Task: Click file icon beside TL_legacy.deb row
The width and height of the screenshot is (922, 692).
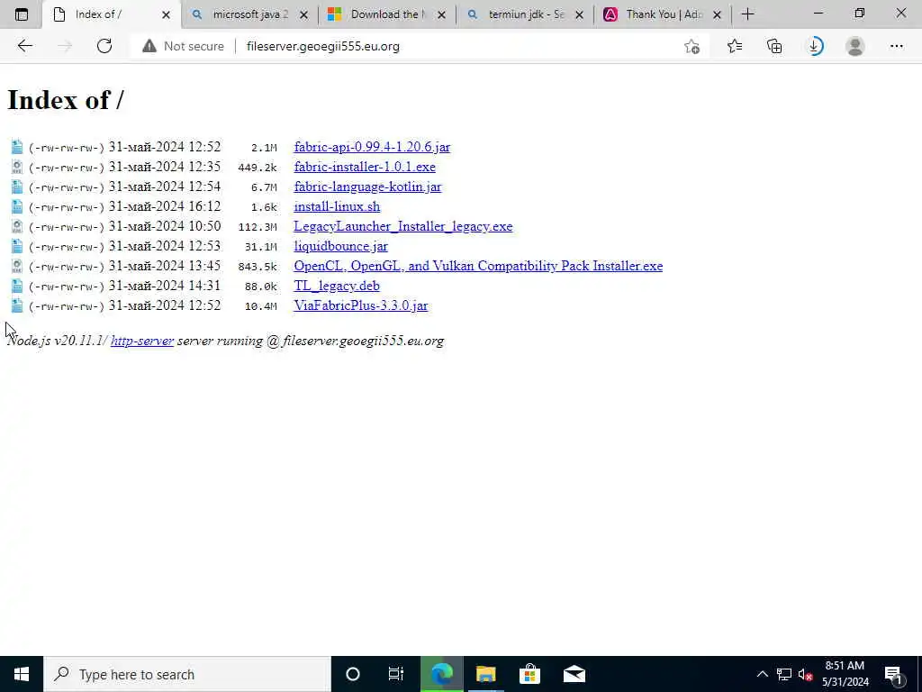Action: [17, 286]
